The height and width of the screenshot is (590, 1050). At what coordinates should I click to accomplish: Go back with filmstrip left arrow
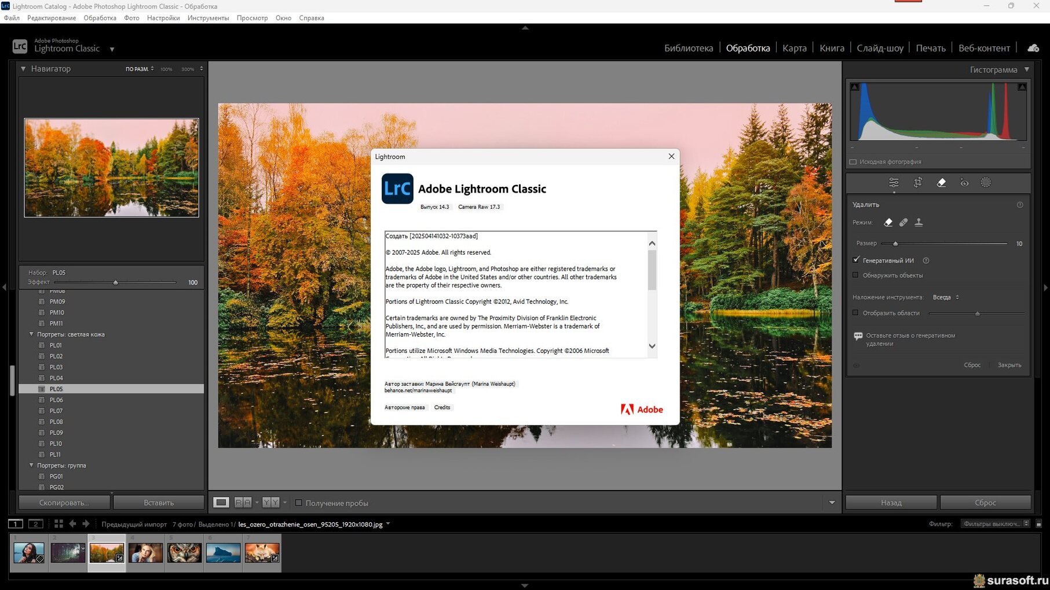72,524
